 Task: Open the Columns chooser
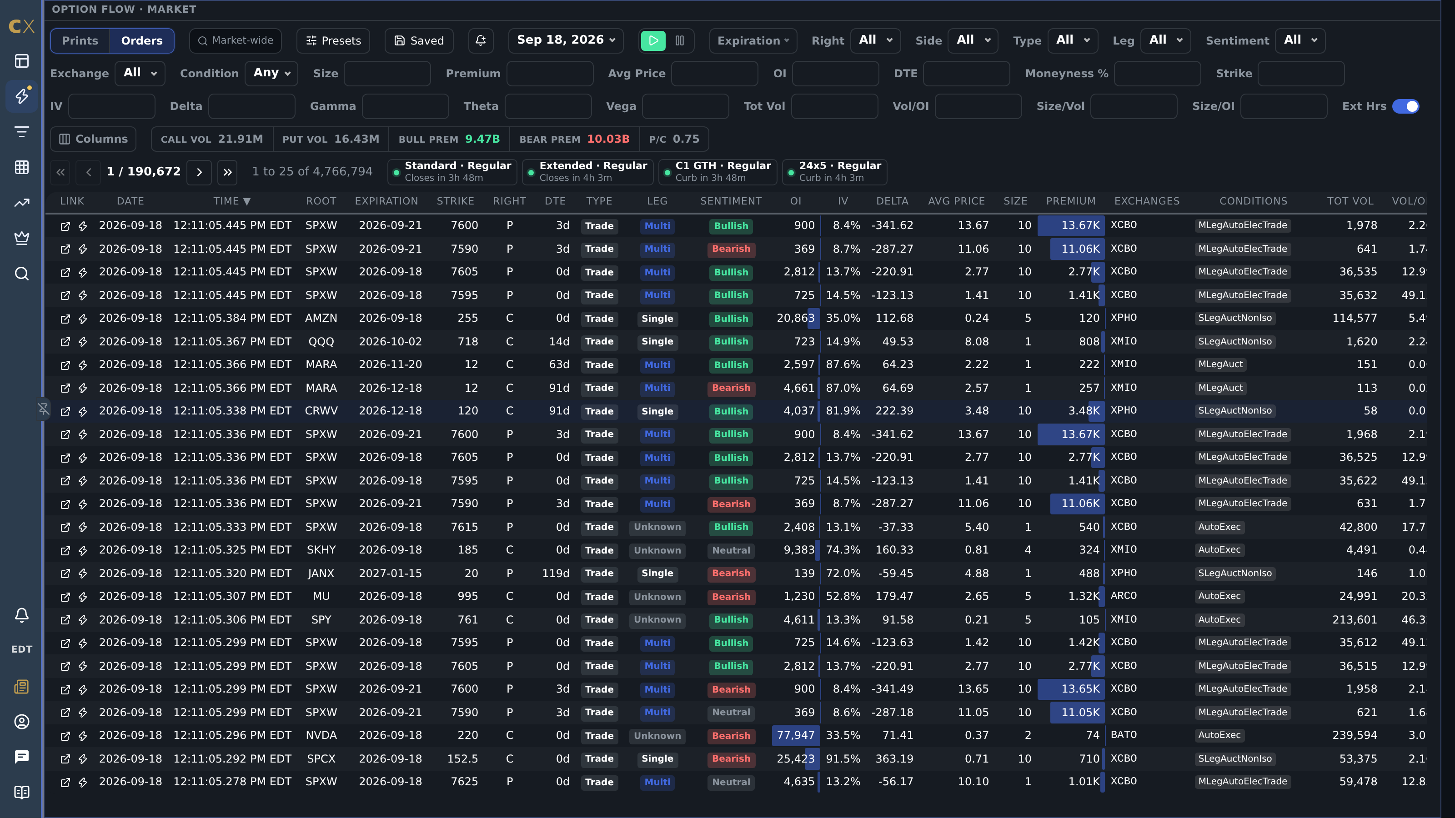(93, 139)
